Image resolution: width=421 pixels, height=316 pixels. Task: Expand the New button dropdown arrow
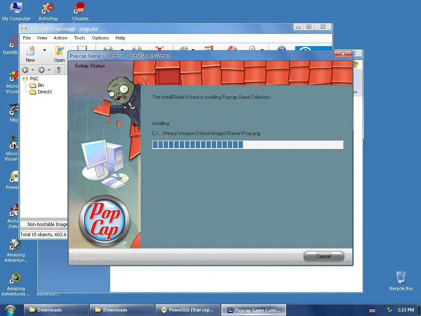44,50
